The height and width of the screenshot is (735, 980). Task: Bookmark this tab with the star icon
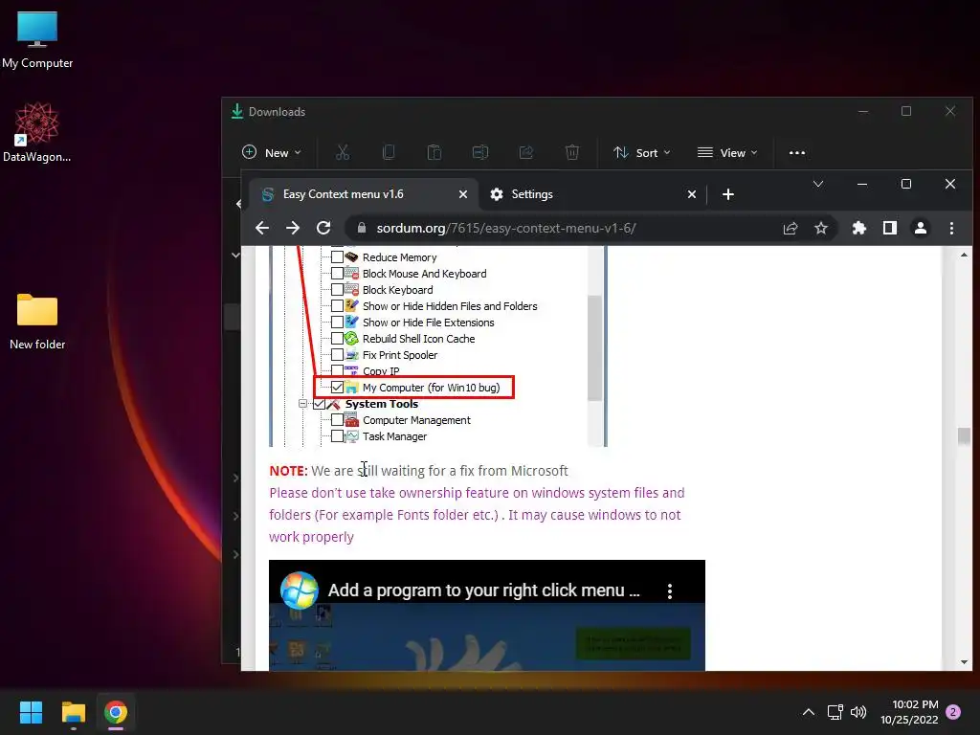point(820,228)
